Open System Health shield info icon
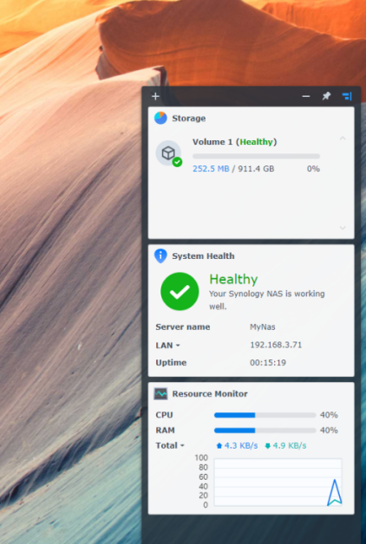The image size is (366, 544). [x=160, y=256]
